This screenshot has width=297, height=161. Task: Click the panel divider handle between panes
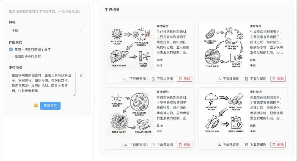95,99
